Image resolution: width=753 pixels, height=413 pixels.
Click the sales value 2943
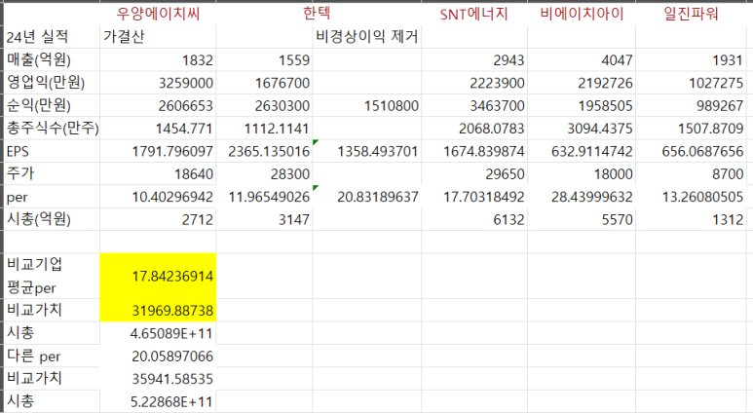[474, 59]
